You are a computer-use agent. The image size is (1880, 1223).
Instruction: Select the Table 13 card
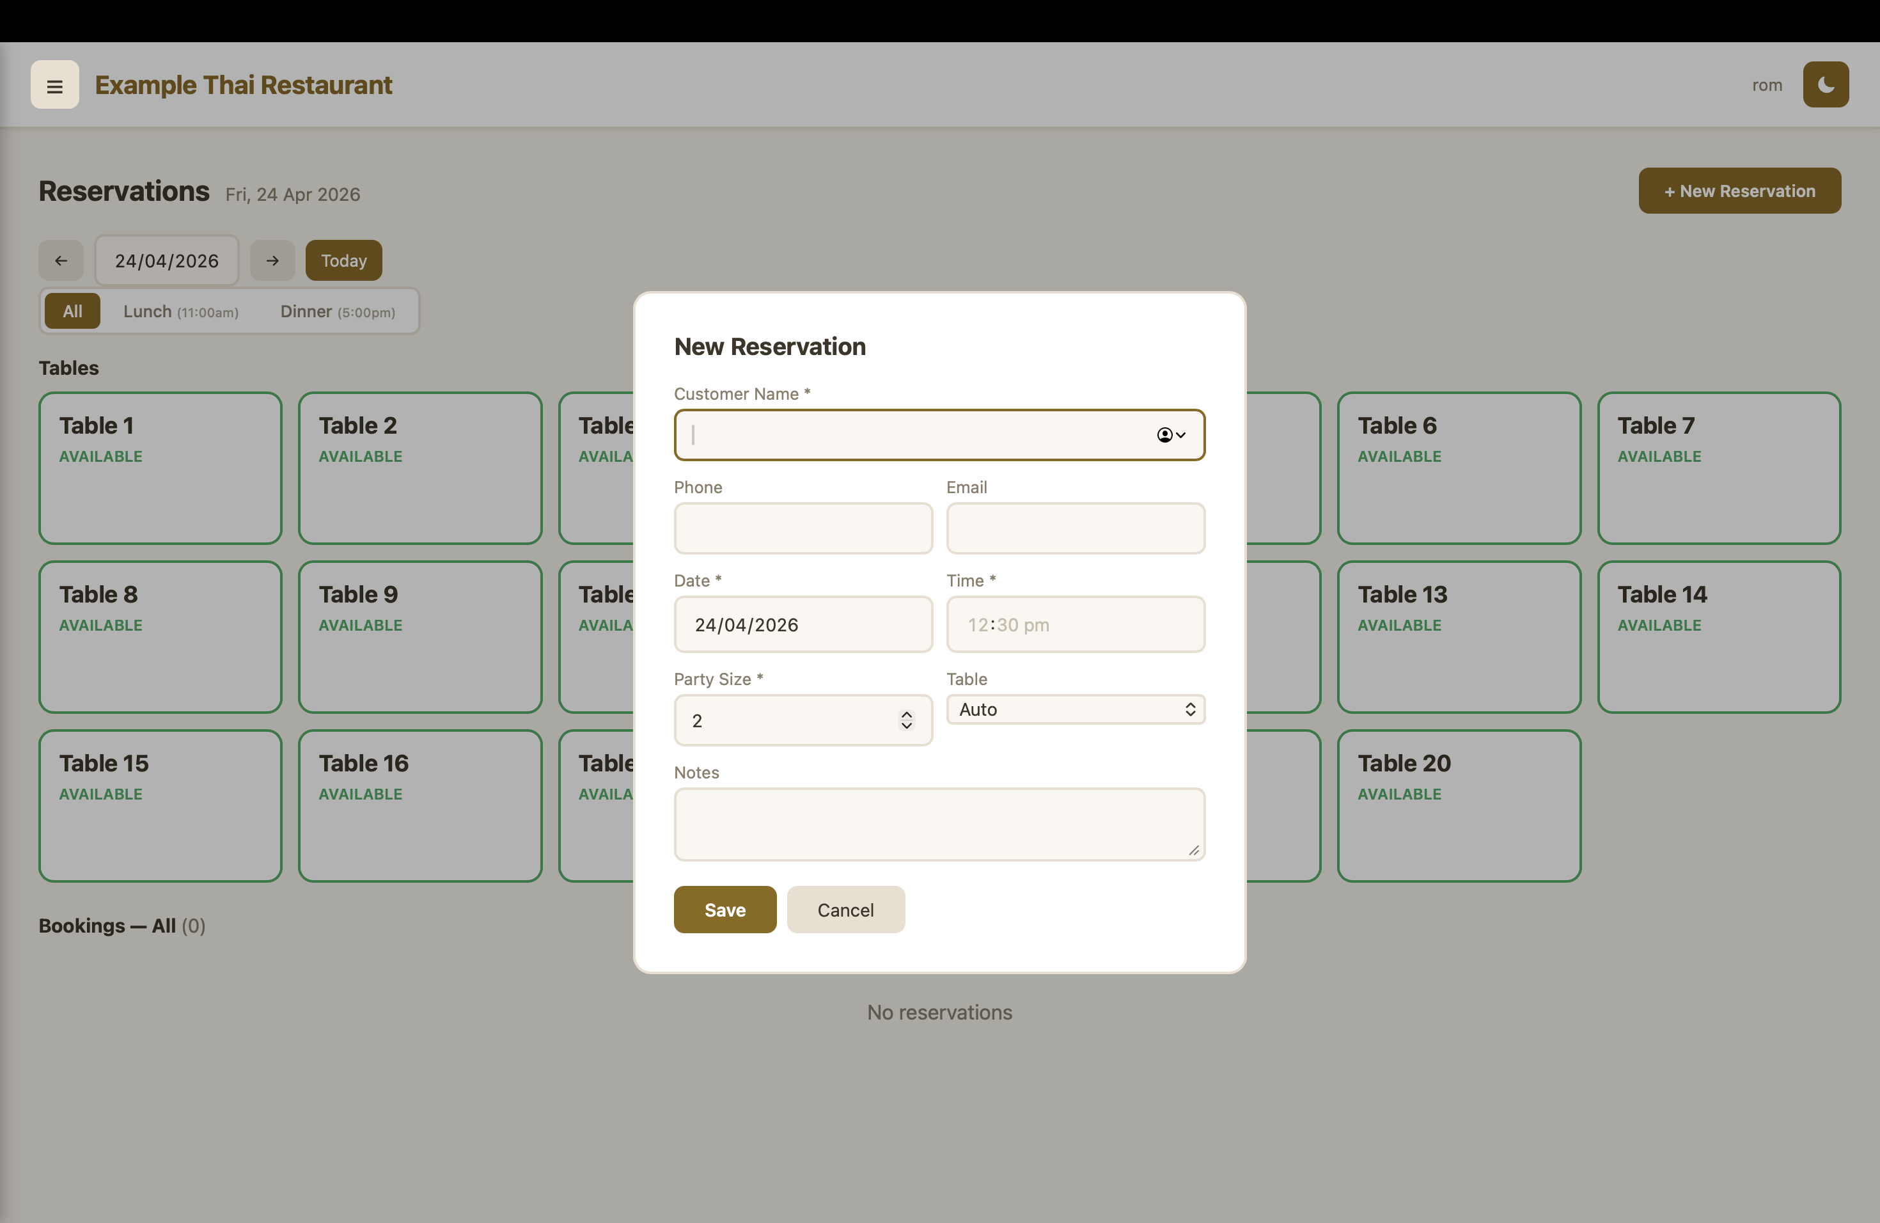tap(1459, 638)
